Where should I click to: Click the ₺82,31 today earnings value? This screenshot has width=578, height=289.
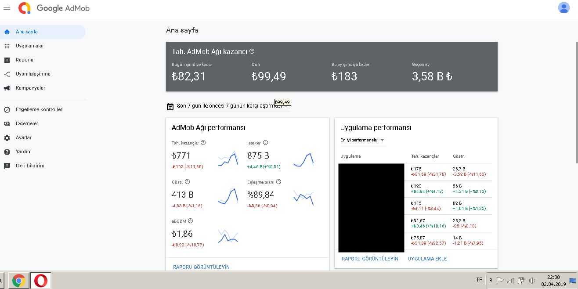point(188,76)
